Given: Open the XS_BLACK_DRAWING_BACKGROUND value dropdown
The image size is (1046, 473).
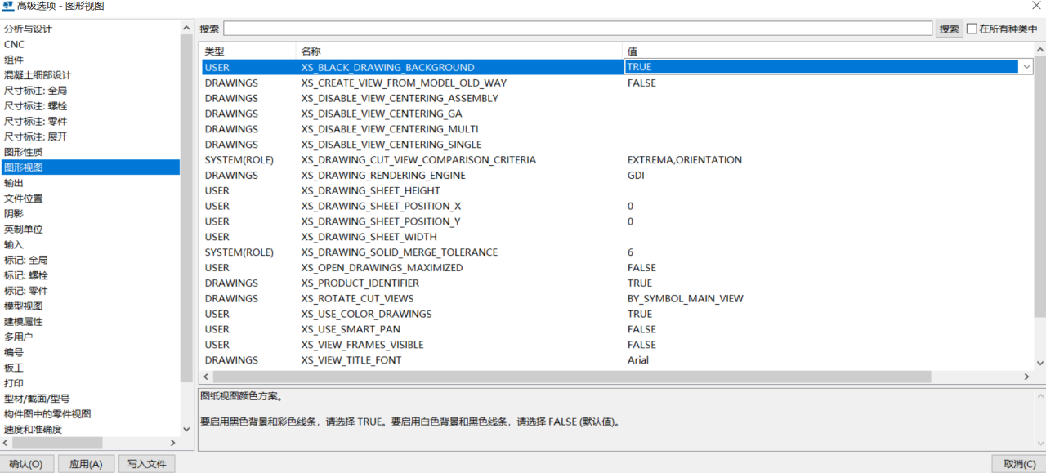Looking at the screenshot, I should [1026, 67].
